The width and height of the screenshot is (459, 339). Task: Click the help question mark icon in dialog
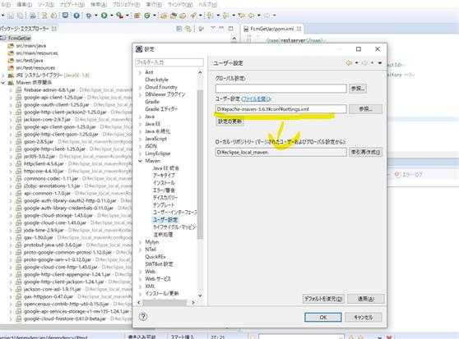pos(143,317)
